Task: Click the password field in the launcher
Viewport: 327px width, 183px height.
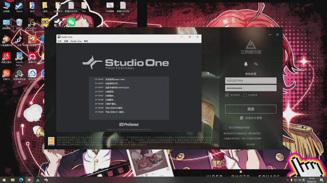Action: click(251, 88)
